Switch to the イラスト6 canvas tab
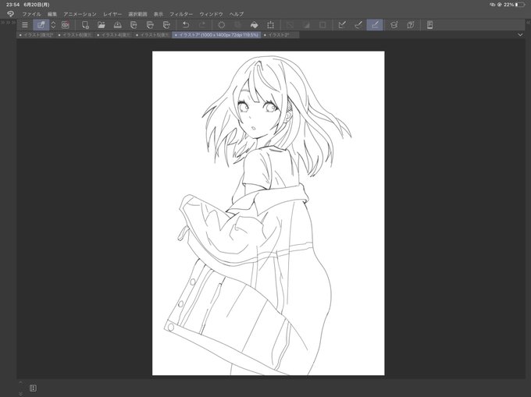The height and width of the screenshot is (397, 531). 75,35
